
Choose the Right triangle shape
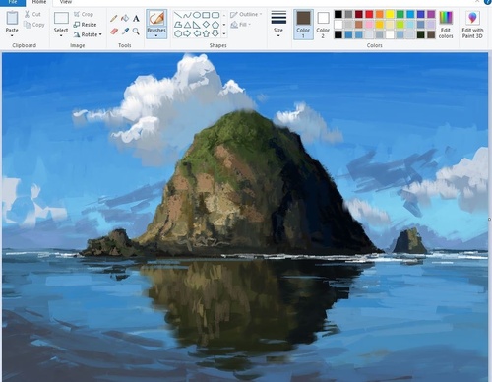click(x=197, y=25)
